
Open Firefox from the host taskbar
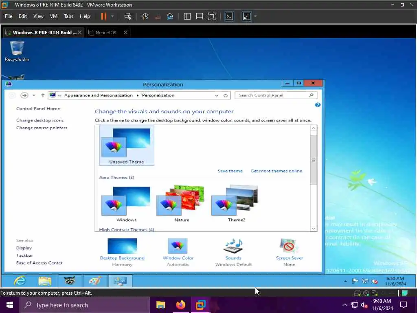pos(180,305)
